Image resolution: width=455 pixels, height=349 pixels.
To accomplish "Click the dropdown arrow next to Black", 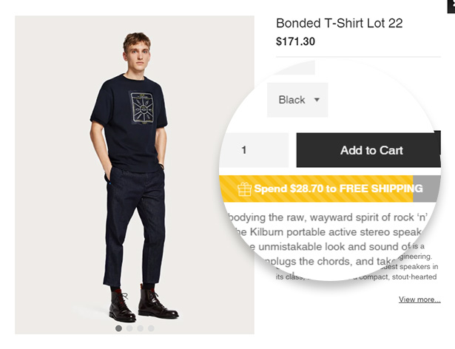I will coord(317,100).
